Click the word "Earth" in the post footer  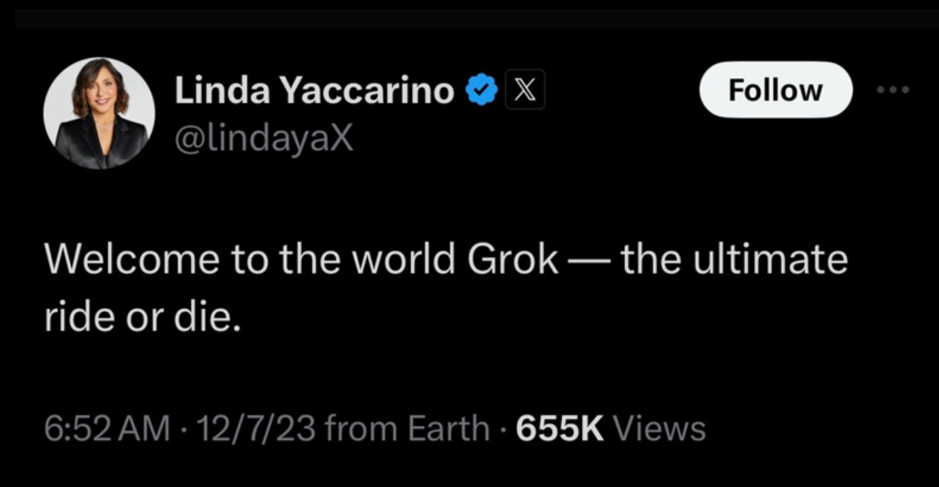pos(448,429)
